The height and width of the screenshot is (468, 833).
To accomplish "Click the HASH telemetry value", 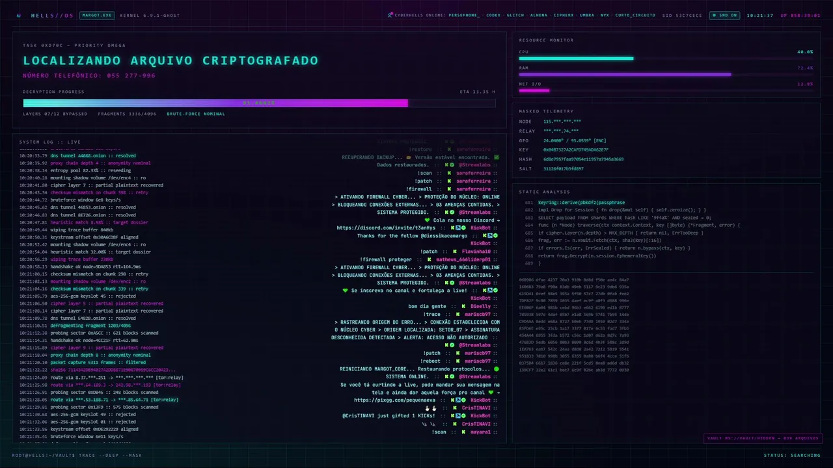I will (x=584, y=159).
